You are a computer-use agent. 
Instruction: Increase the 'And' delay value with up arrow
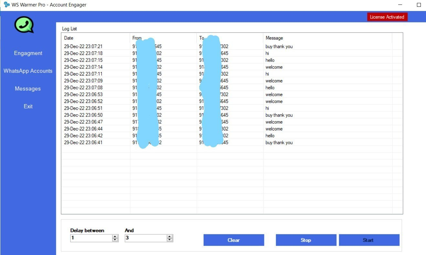tap(170, 236)
